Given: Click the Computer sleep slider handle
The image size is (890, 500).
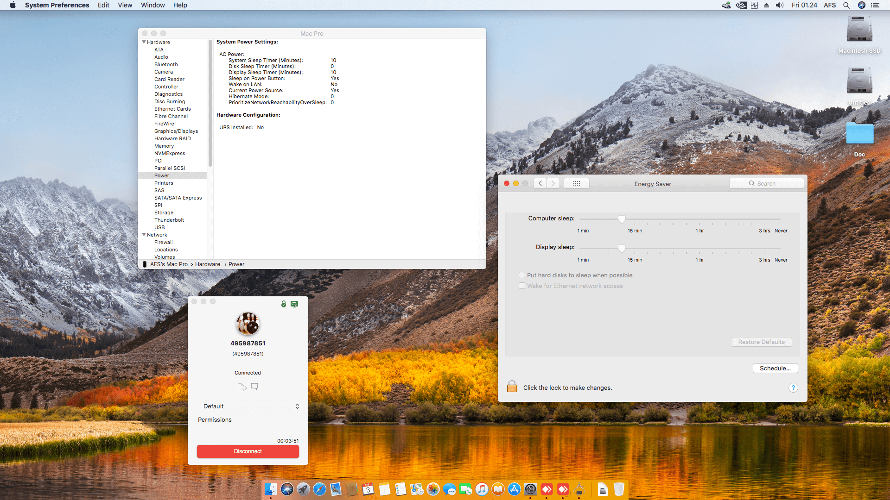Looking at the screenshot, I should click(622, 219).
